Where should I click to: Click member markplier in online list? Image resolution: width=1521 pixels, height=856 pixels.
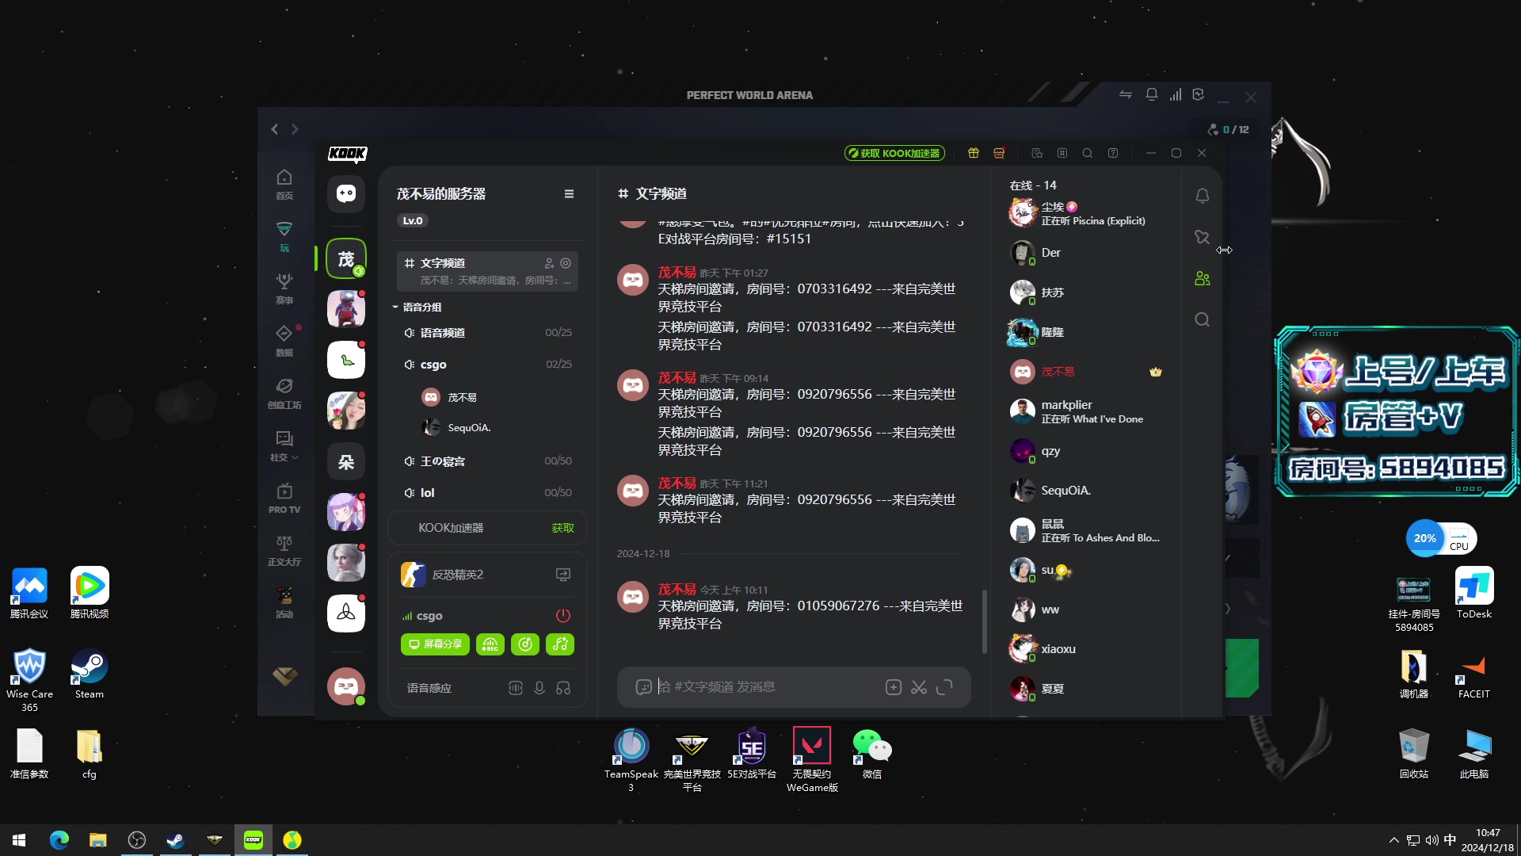[1085, 411]
